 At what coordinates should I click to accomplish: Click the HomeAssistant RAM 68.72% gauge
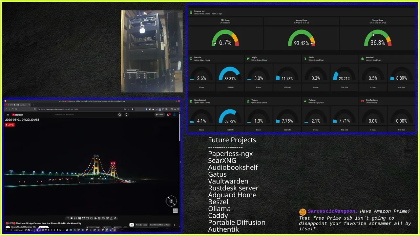tap(230, 117)
